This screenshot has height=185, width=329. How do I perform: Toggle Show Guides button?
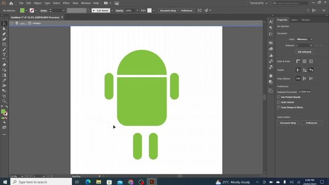coord(298,70)
